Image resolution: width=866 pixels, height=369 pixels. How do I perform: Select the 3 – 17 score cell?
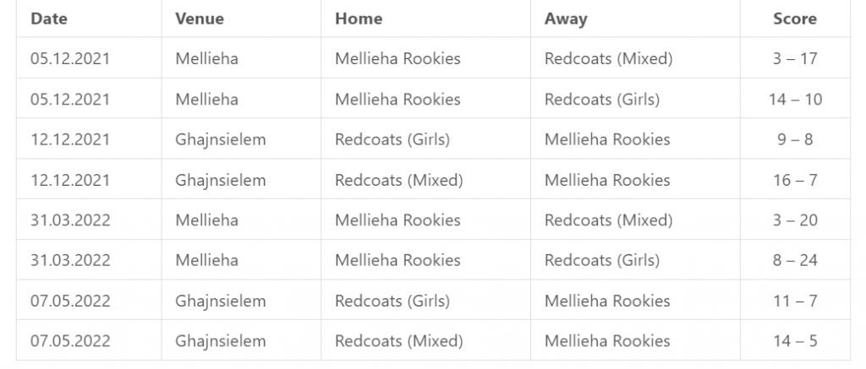(x=795, y=58)
